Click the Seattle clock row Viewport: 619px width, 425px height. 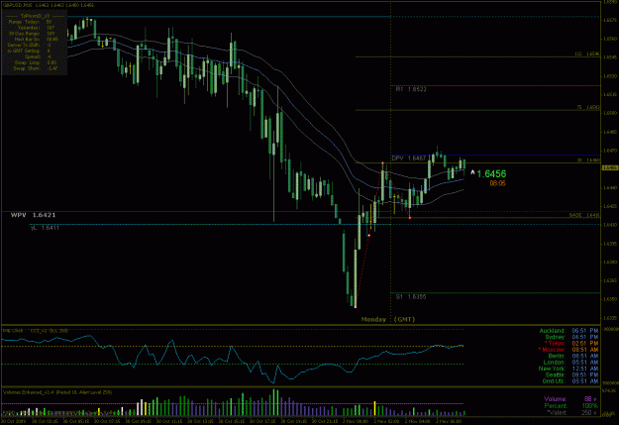572,374
